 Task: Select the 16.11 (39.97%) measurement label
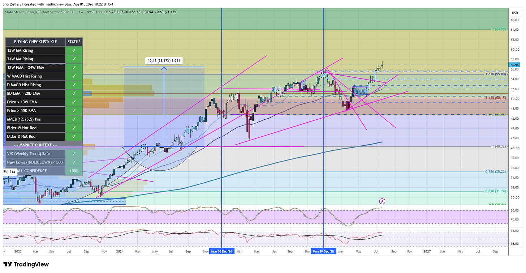(x=164, y=61)
